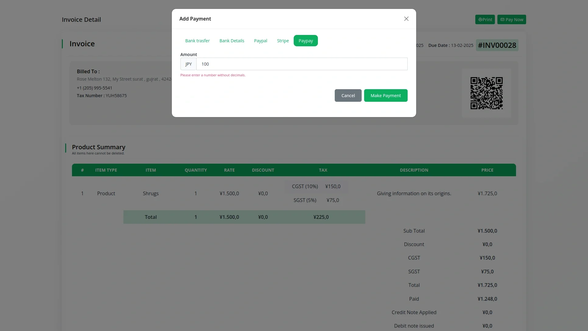Select the Paypay payment tab
Viewport: 588px width, 331px height.
[305, 41]
